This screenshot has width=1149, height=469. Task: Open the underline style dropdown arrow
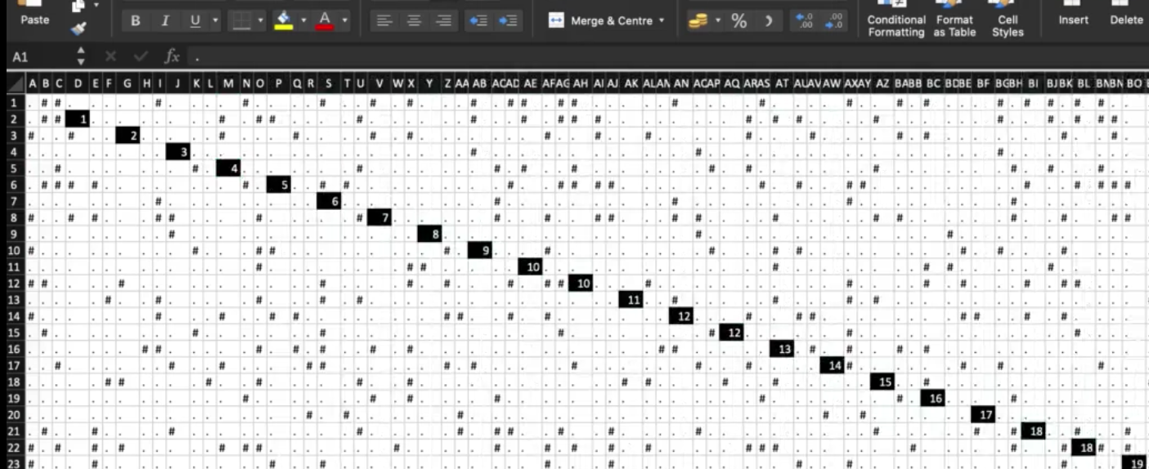216,20
